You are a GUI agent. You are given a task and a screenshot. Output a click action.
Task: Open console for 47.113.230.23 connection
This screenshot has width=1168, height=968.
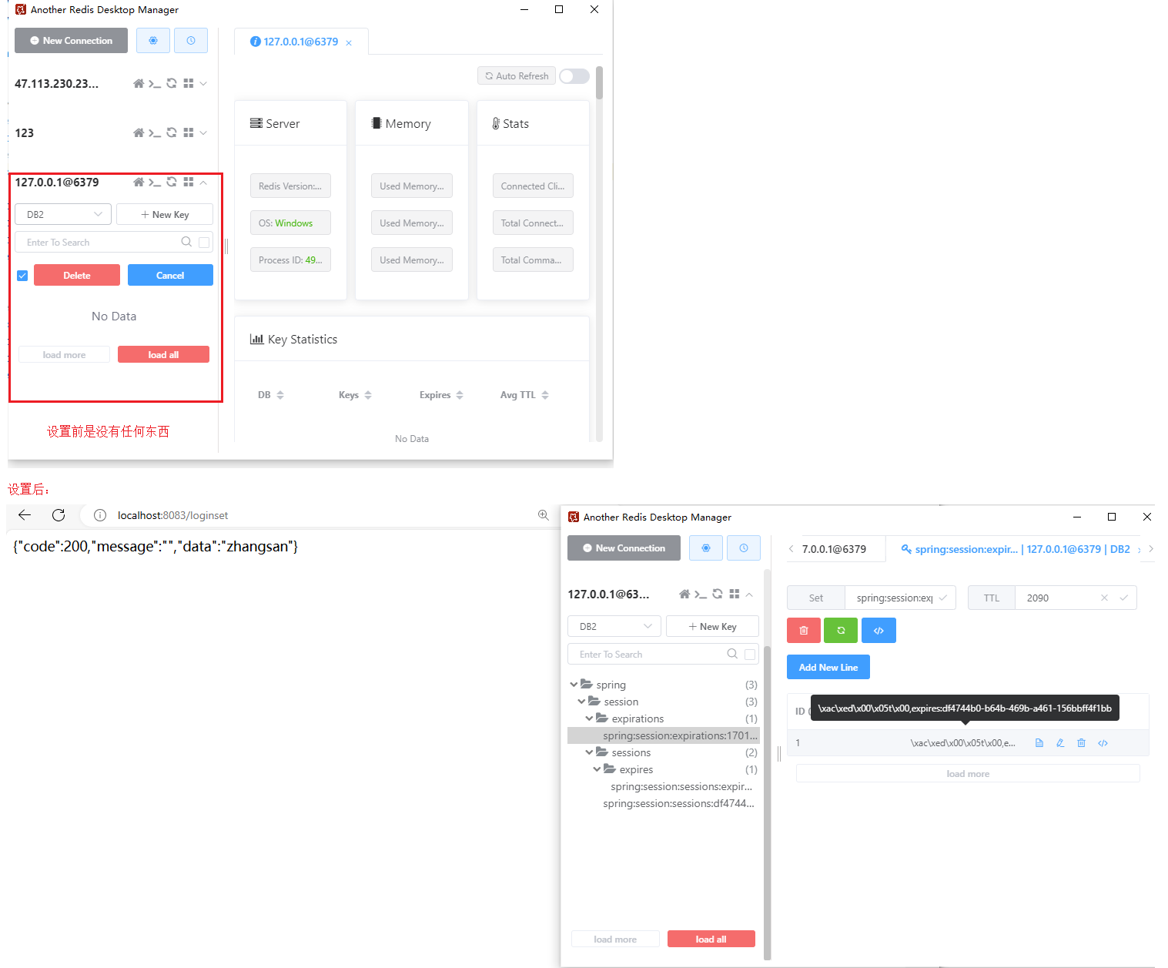155,84
